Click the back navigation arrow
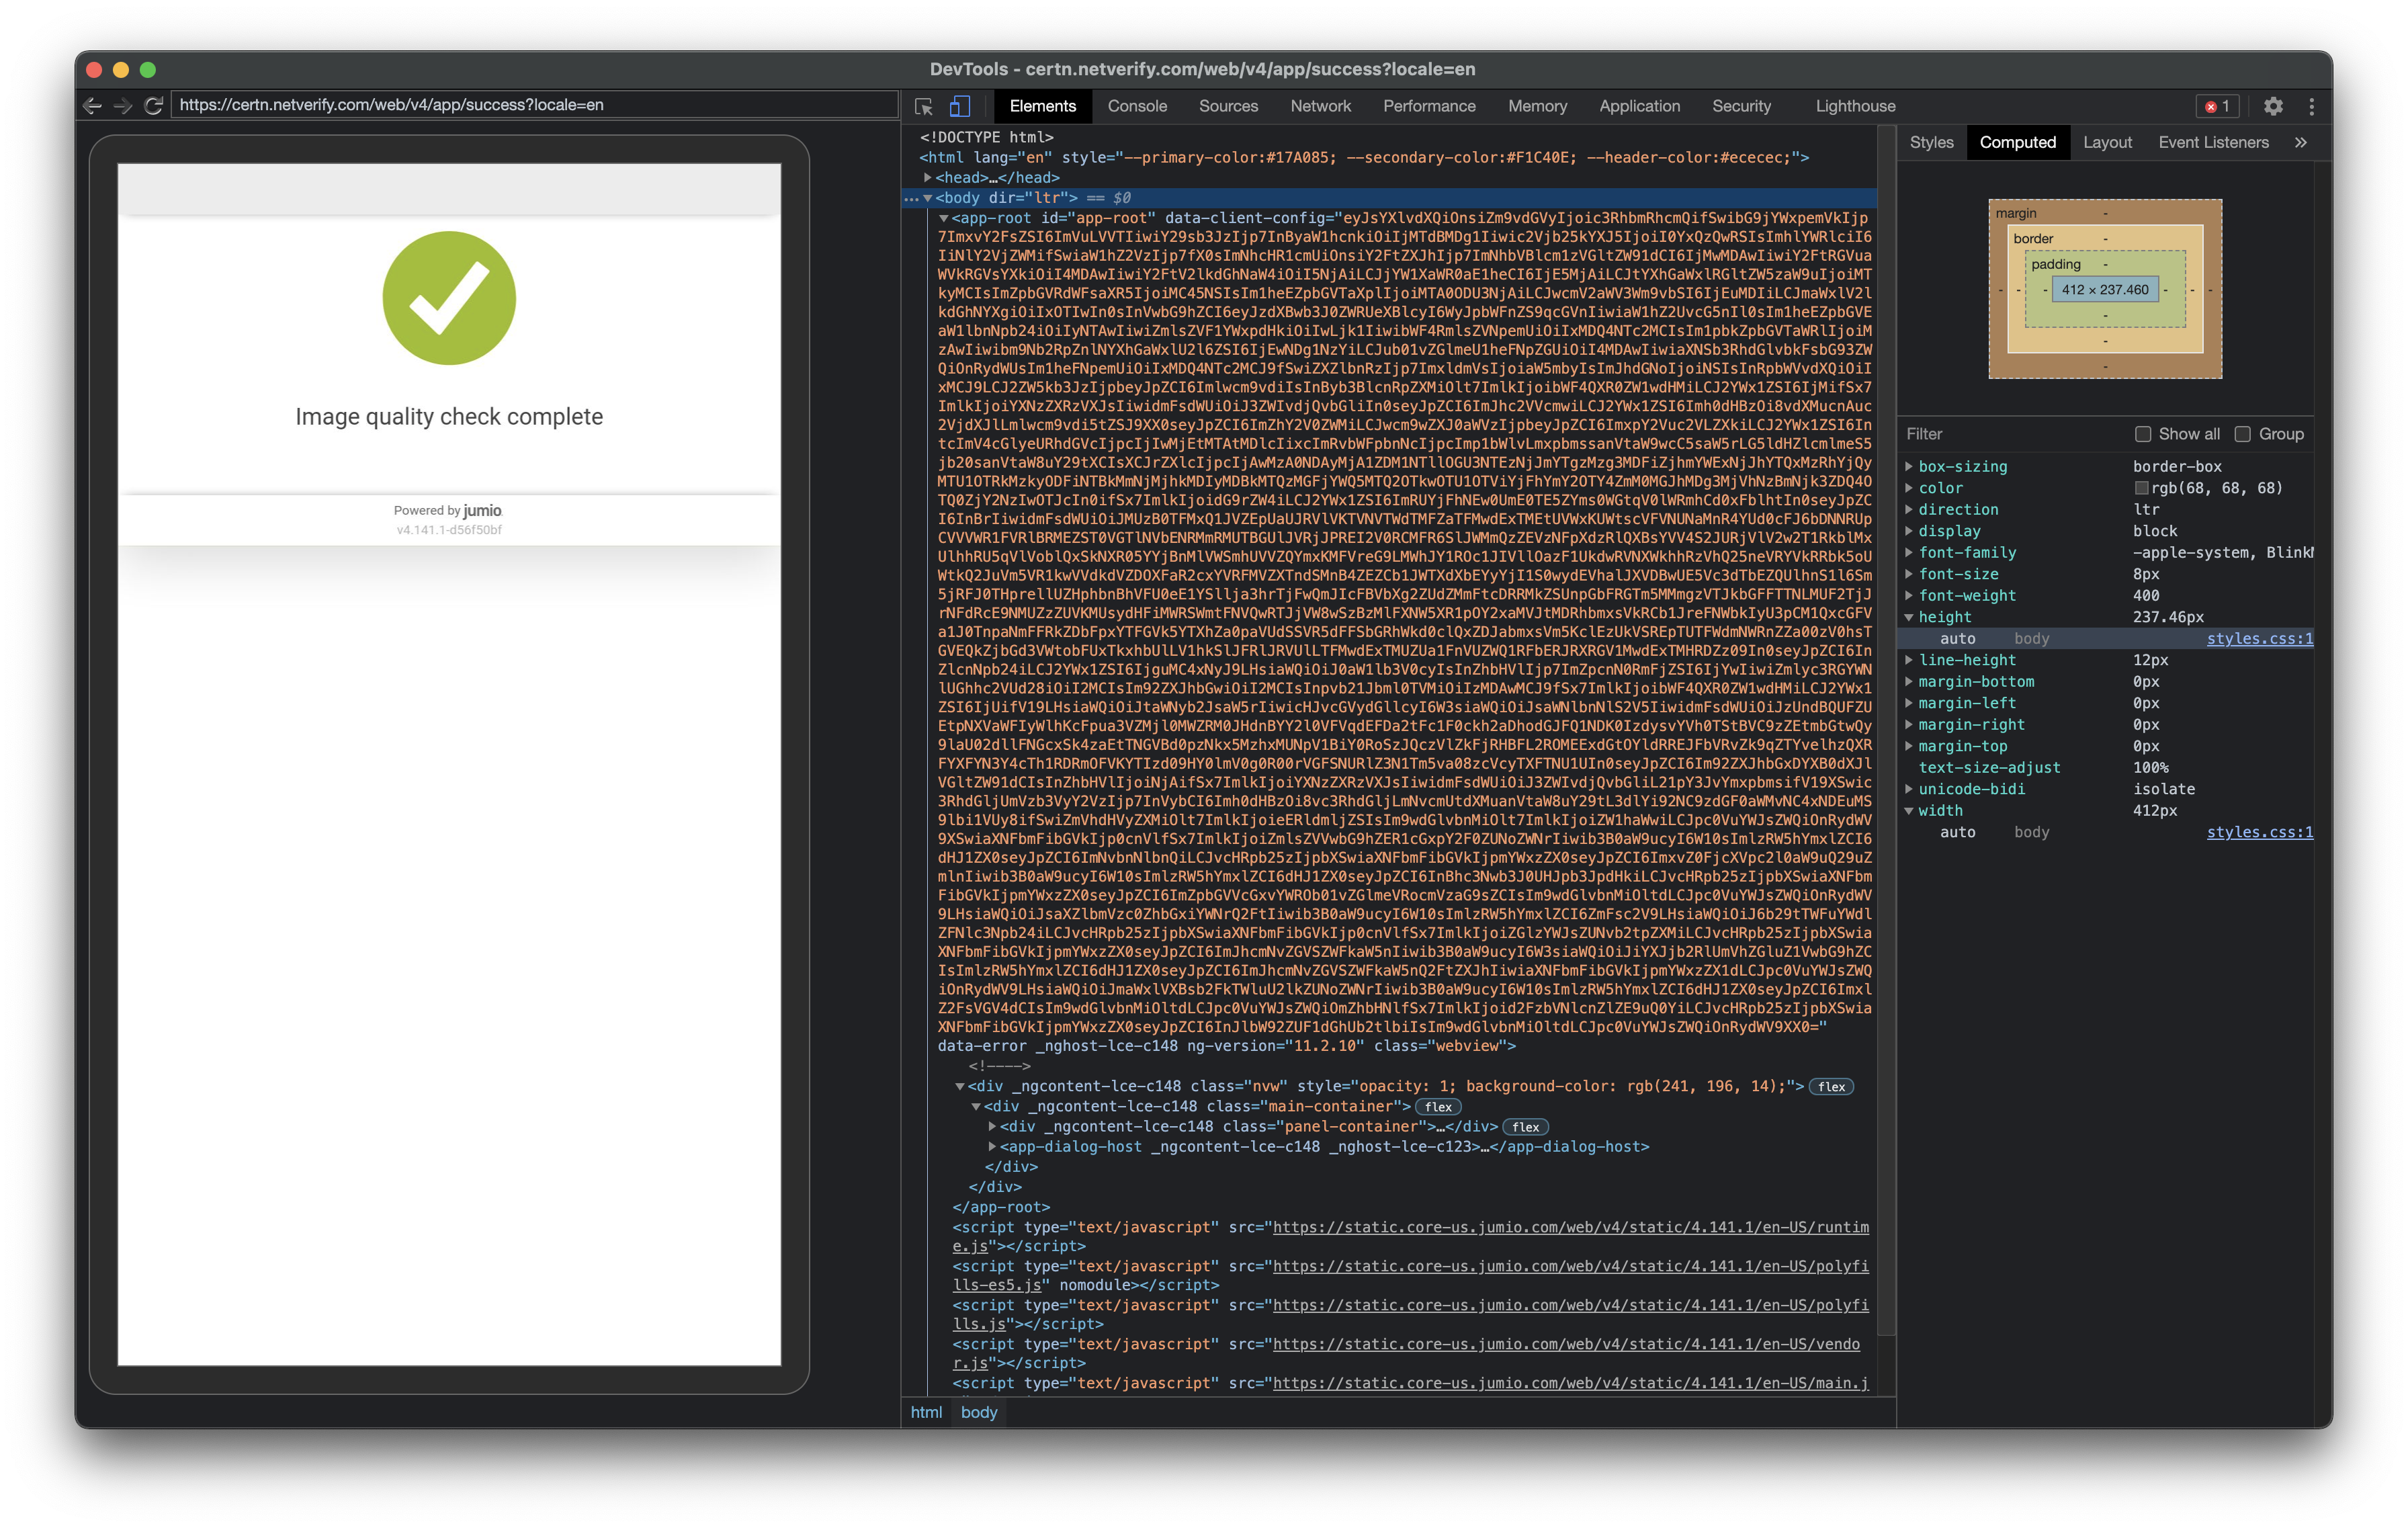The height and width of the screenshot is (1528, 2408). (92, 105)
